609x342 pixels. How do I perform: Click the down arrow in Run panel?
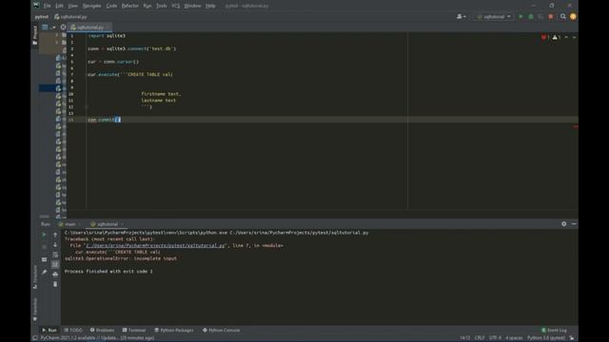[55, 245]
